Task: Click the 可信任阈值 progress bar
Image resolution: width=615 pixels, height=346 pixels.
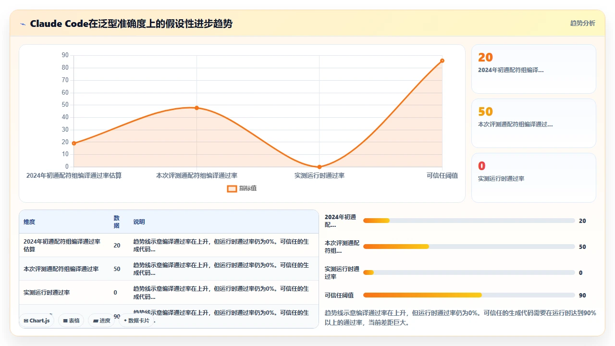Action: (469, 295)
